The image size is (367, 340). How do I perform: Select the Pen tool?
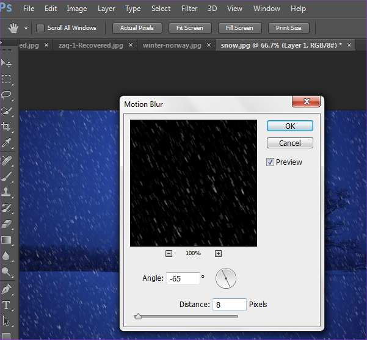coord(7,288)
